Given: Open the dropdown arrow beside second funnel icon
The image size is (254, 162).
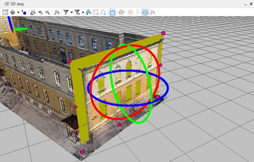Looking at the screenshot, I should [83, 12].
